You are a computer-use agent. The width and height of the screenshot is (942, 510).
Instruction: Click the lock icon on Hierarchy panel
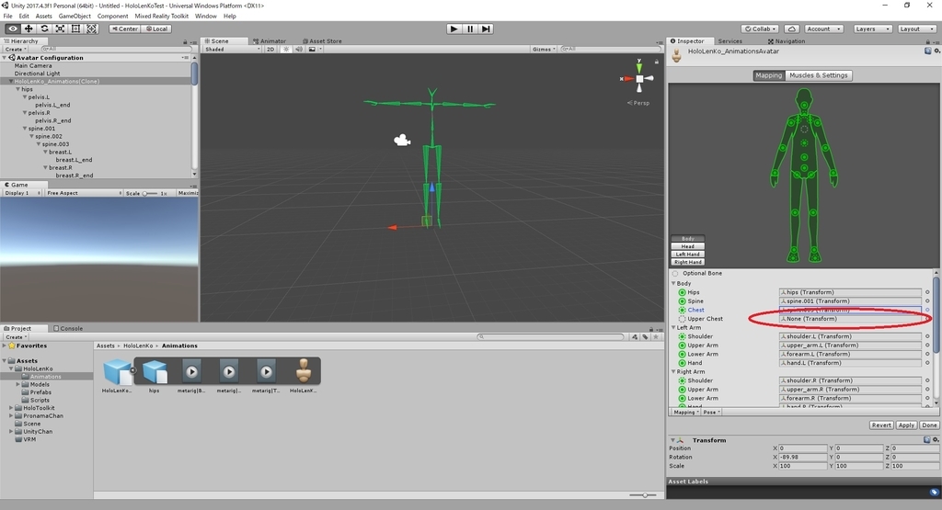coord(185,41)
